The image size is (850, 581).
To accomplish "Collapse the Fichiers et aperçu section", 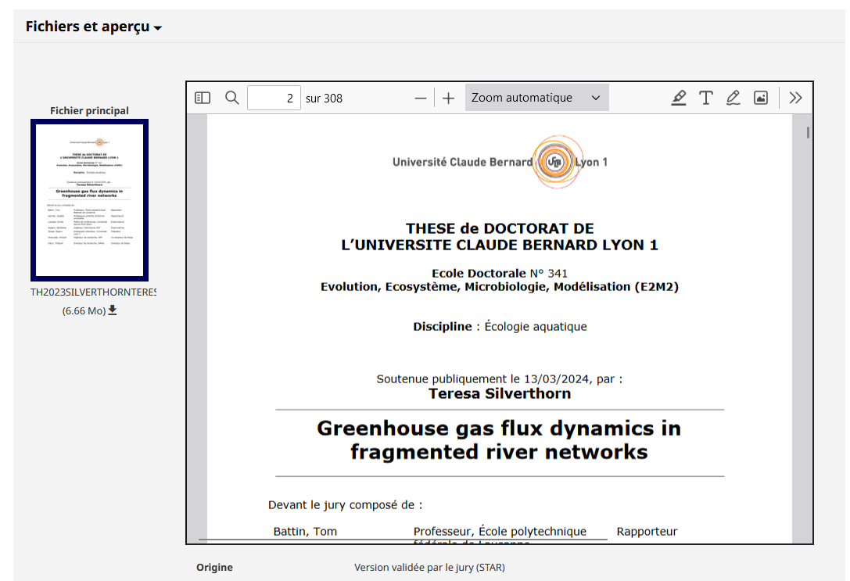I will [93, 27].
